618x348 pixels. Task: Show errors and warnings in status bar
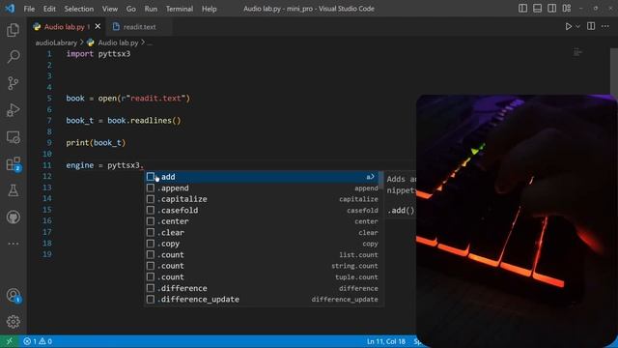(38, 341)
